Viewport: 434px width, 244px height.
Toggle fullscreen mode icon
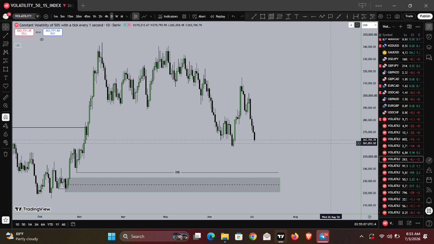coord(389,16)
